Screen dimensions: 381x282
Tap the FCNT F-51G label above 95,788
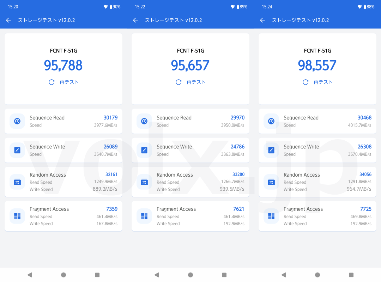tap(64, 51)
